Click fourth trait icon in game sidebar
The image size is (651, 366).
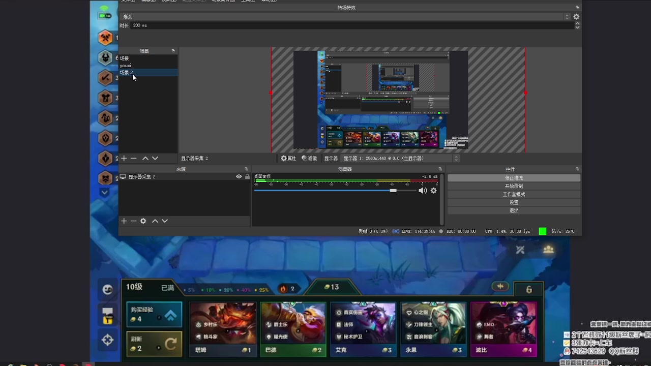point(105,98)
